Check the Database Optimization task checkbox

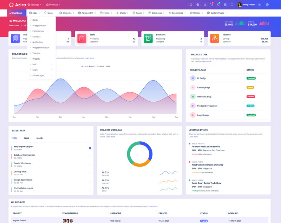pyautogui.click(x=90, y=156)
